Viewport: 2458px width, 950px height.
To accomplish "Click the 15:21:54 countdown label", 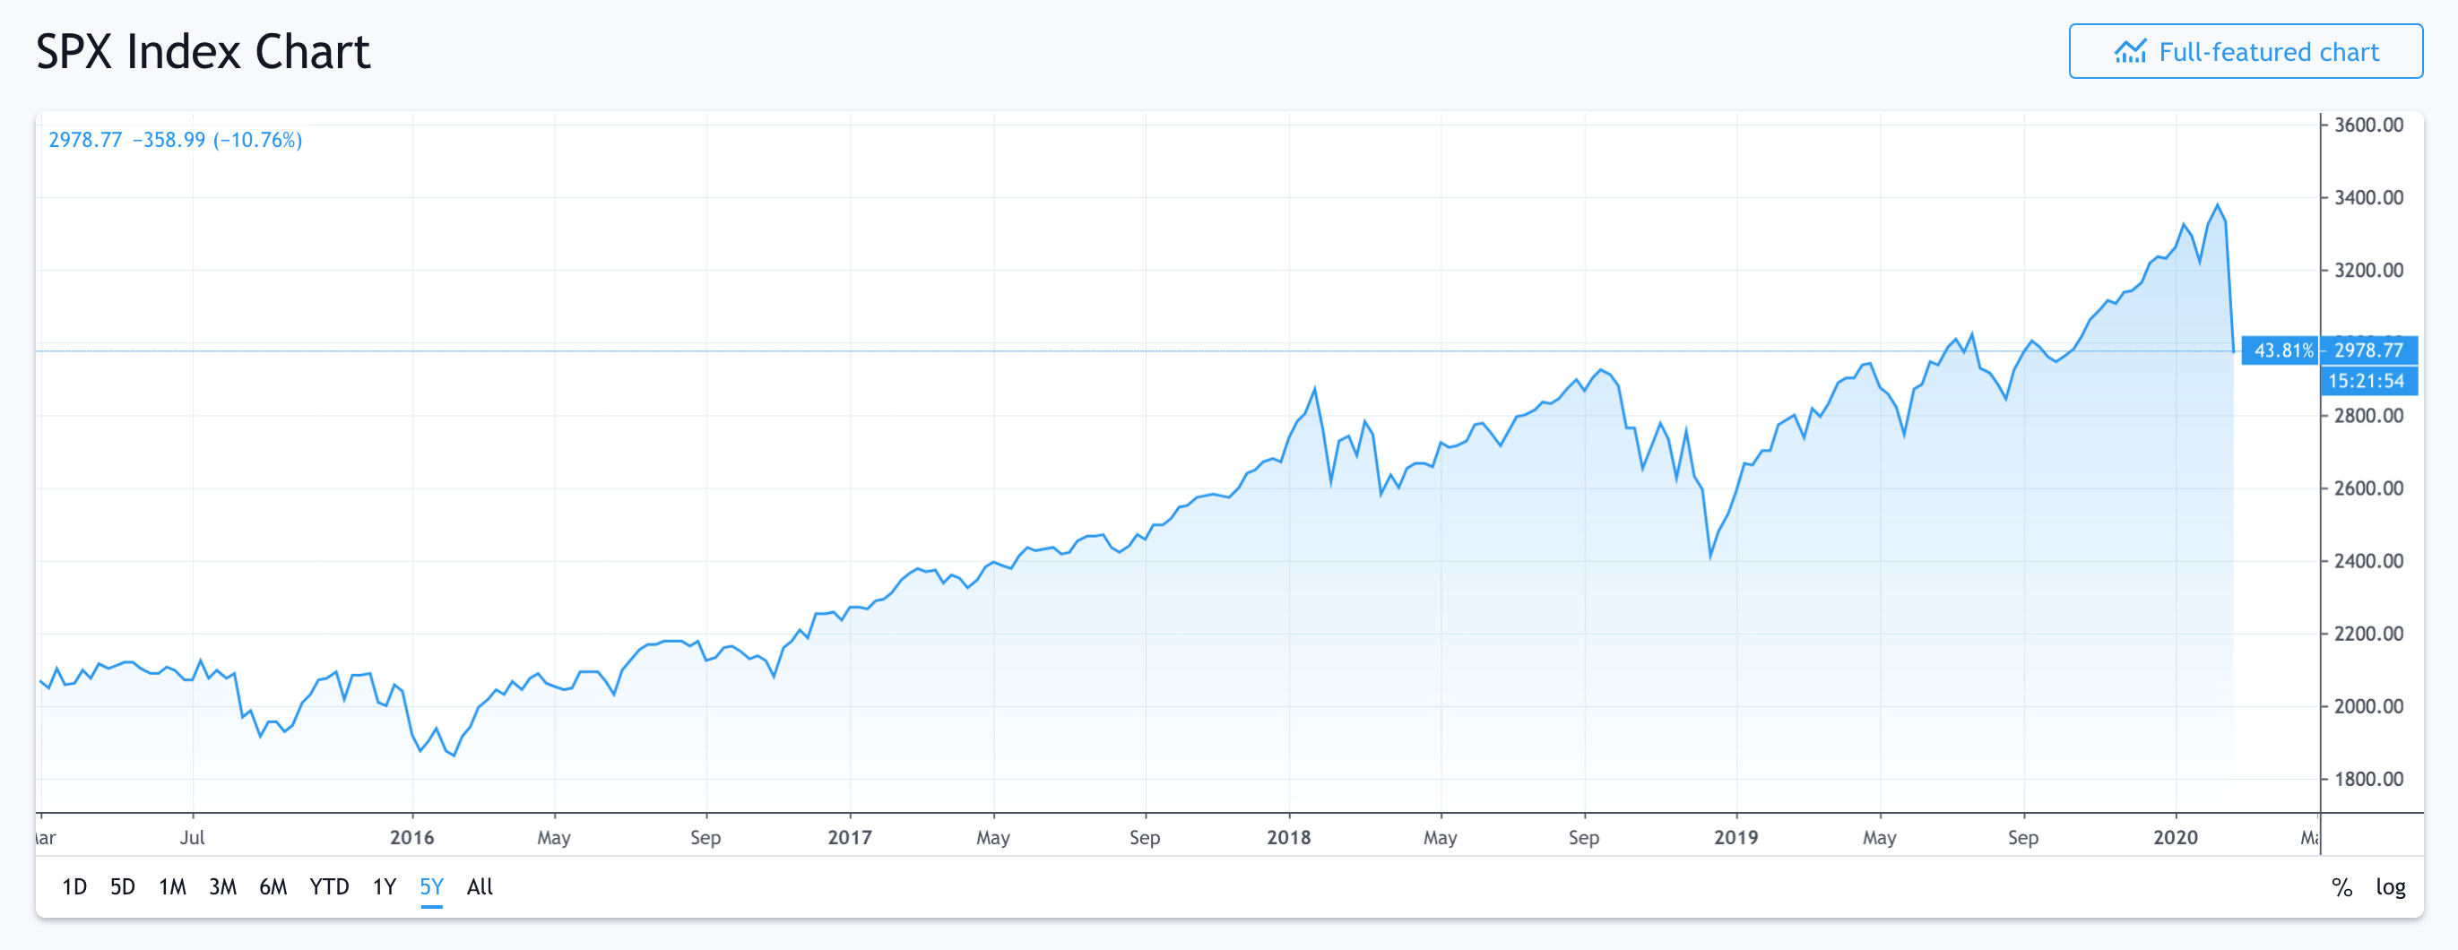I will click(2368, 381).
